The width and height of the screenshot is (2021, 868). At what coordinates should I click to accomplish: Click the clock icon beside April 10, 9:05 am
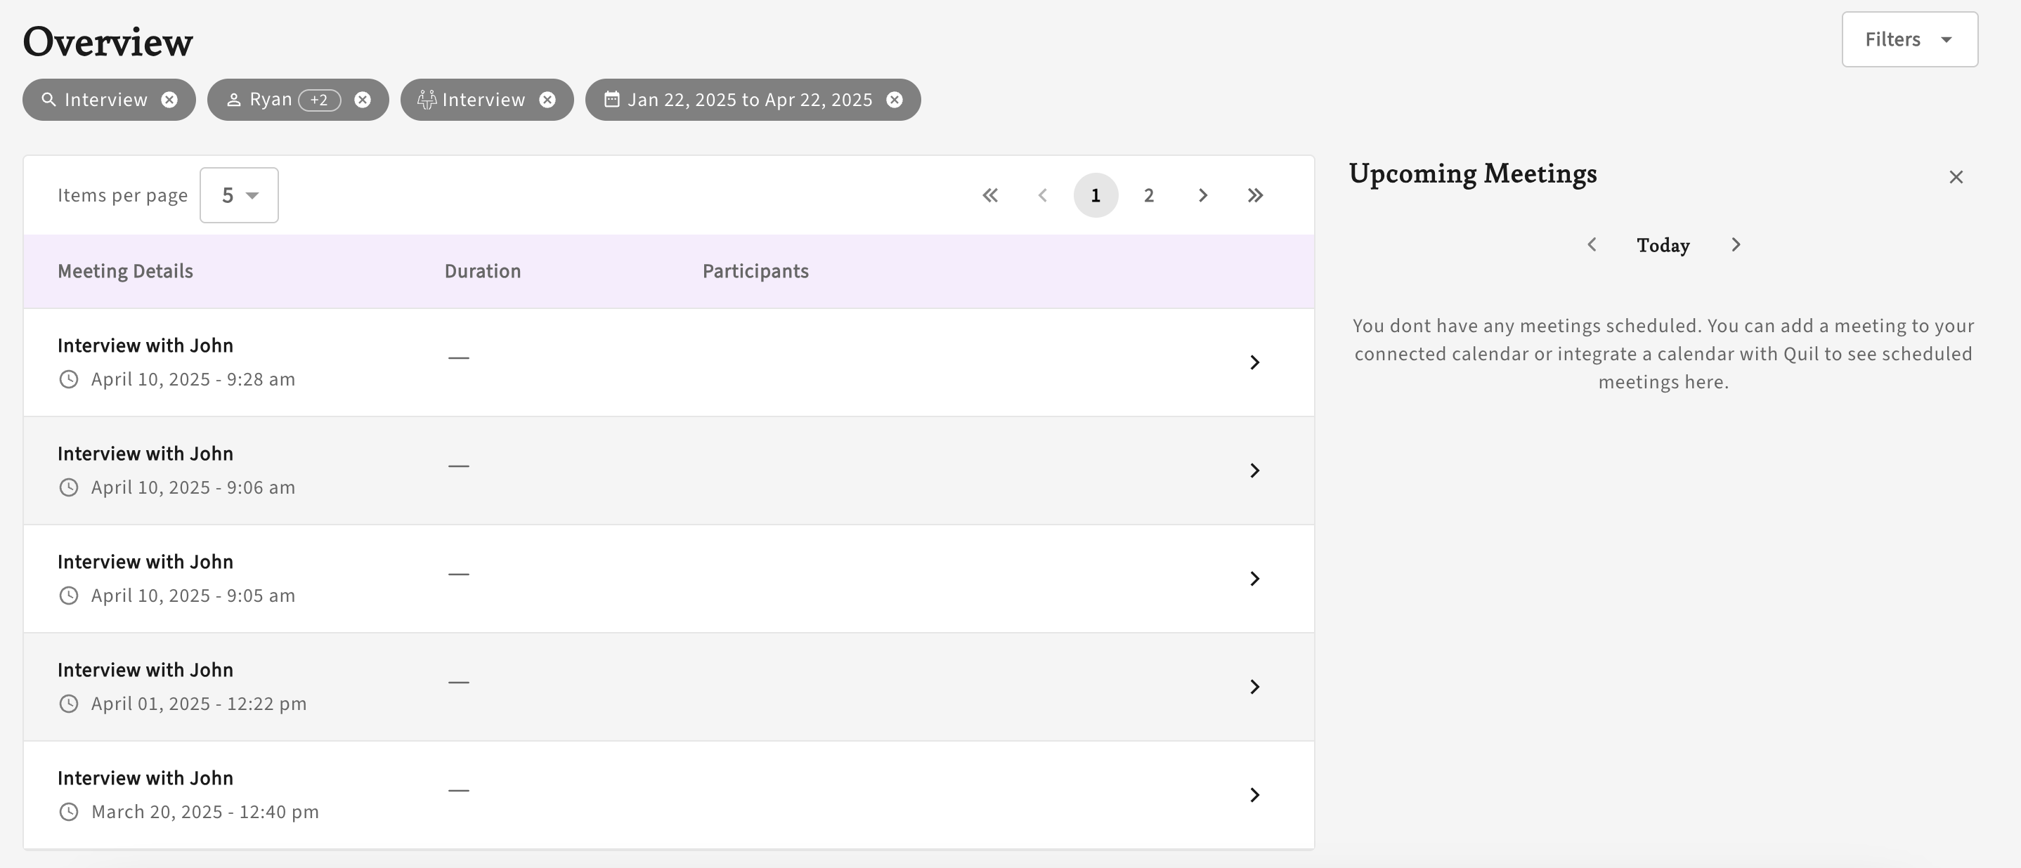coord(69,596)
